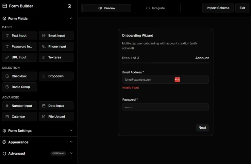The image size is (251, 164).
Task: Click the Form Builder layout icon
Action: click(5, 6)
